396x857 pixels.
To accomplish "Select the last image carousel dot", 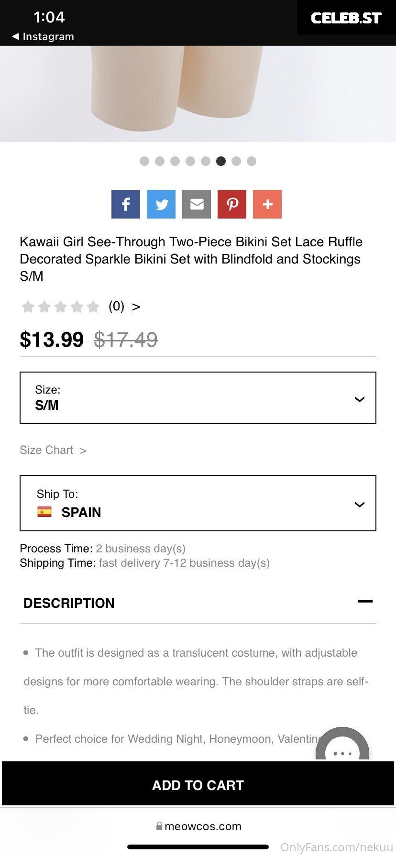I will (x=252, y=161).
